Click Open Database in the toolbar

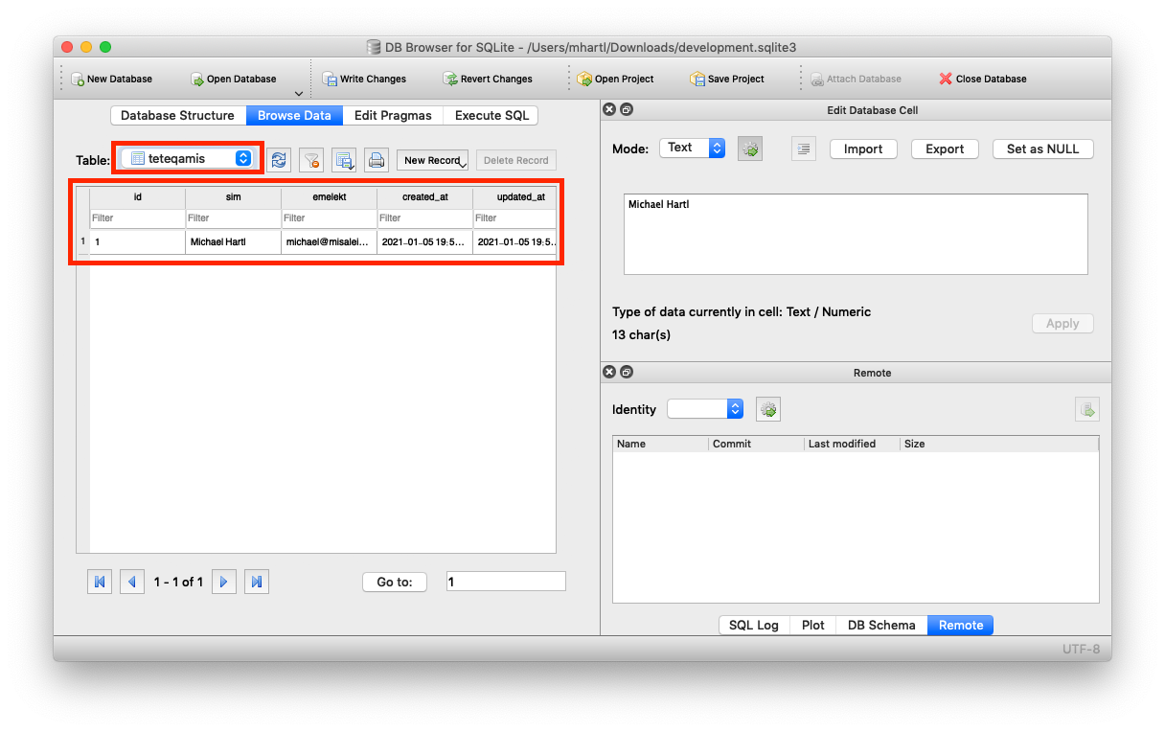(x=233, y=79)
